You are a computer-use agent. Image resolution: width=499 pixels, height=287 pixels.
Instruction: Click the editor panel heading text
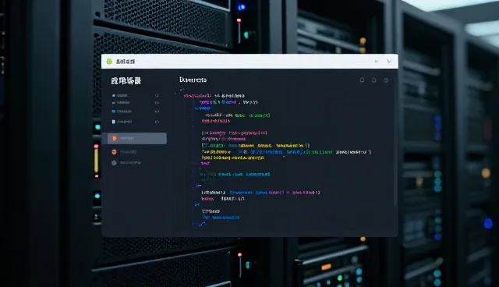(193, 80)
